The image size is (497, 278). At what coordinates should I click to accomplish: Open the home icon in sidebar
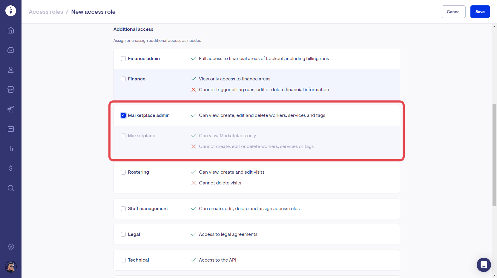pos(11,30)
